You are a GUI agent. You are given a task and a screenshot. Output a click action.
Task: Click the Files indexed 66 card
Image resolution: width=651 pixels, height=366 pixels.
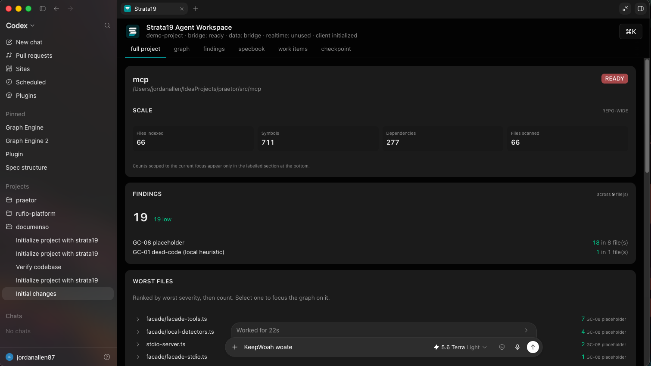pyautogui.click(x=193, y=138)
